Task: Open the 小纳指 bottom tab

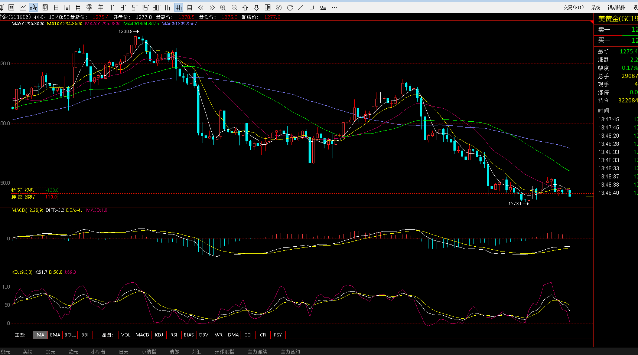Action: point(149,352)
